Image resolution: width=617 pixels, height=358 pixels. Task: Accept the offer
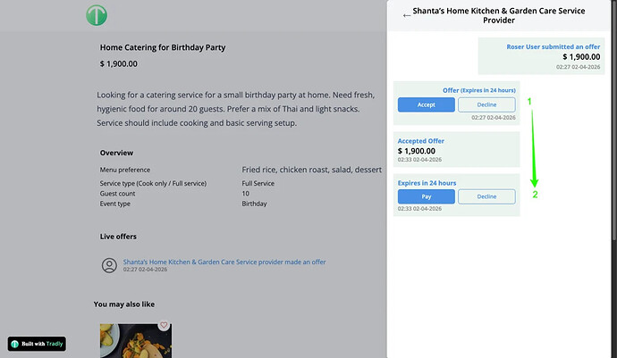(x=426, y=104)
